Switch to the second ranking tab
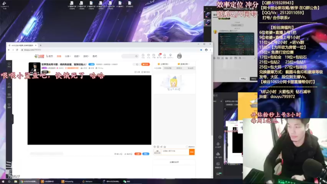Image resolution: width=327 pixels, height=184 pixels. pyautogui.click(x=168, y=68)
